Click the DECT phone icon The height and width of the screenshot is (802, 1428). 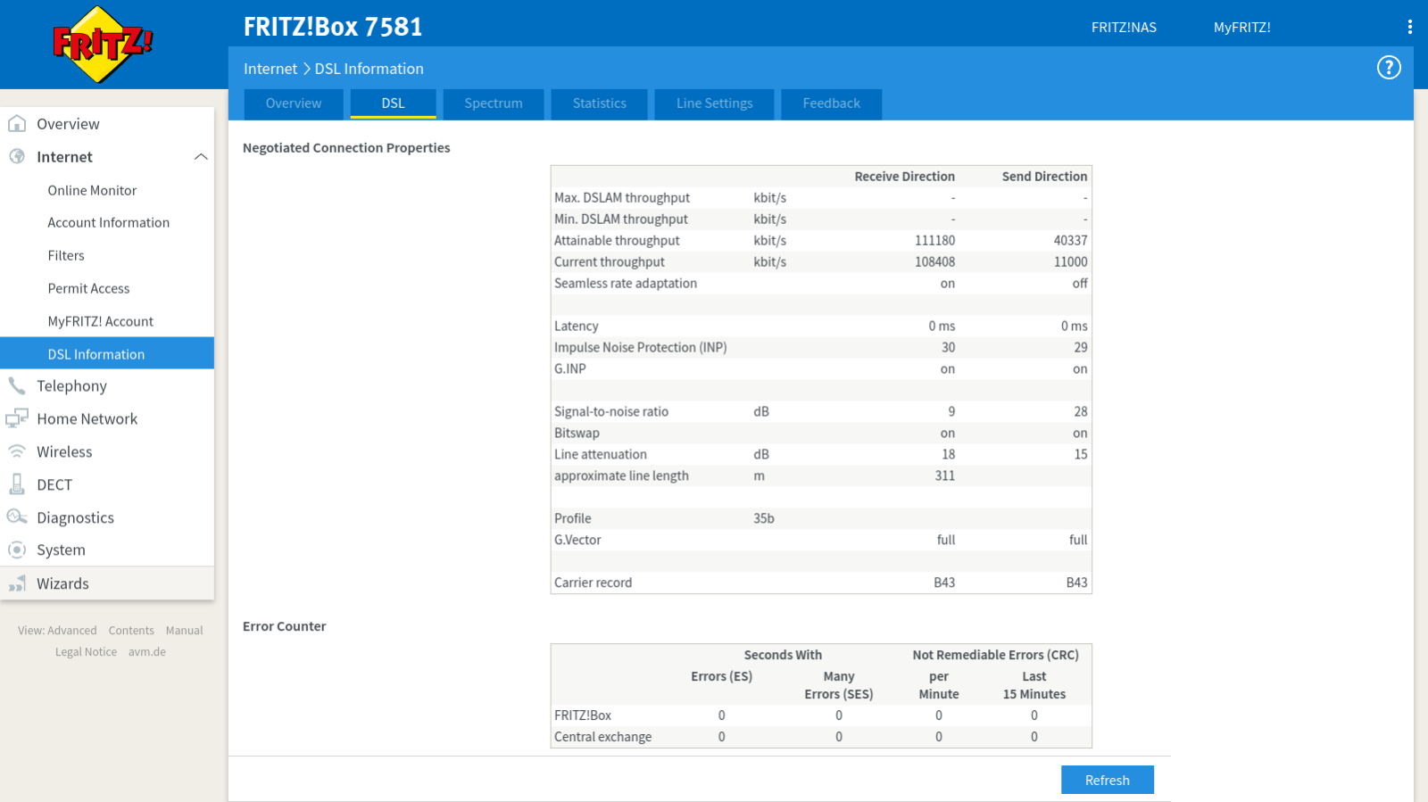[x=17, y=484]
